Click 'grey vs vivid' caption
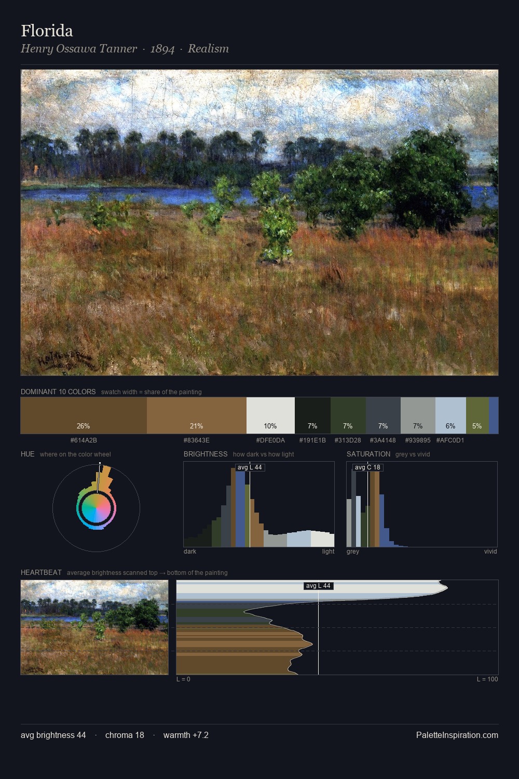 tap(413, 454)
